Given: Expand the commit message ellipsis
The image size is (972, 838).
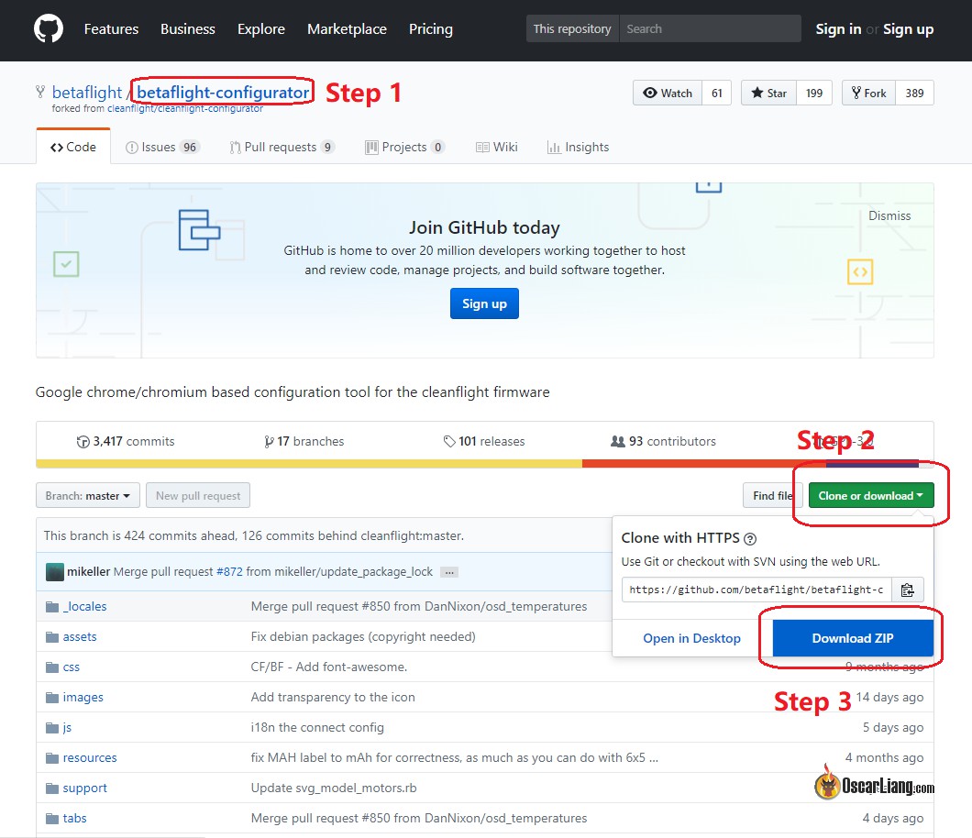Looking at the screenshot, I should pos(449,572).
